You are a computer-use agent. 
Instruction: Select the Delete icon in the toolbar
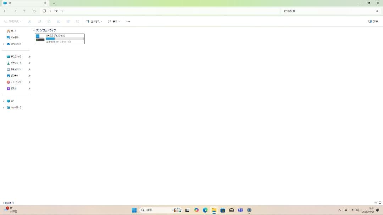pyautogui.click(x=77, y=21)
